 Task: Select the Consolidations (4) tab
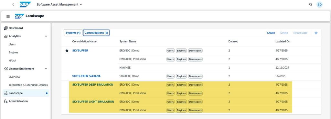point(96,33)
